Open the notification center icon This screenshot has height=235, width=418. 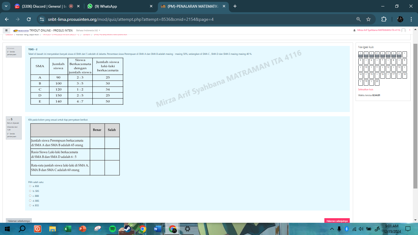[408, 229]
